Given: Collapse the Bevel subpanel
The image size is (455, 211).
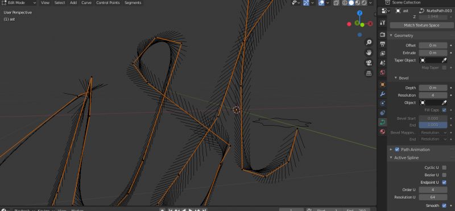Looking at the screenshot, I should 395,78.
